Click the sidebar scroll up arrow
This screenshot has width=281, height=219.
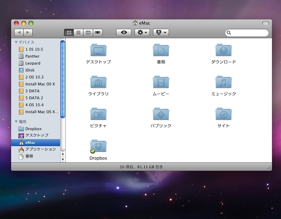pyautogui.click(x=63, y=154)
